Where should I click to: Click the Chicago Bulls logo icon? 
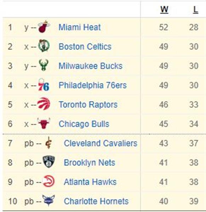pyautogui.click(x=44, y=123)
